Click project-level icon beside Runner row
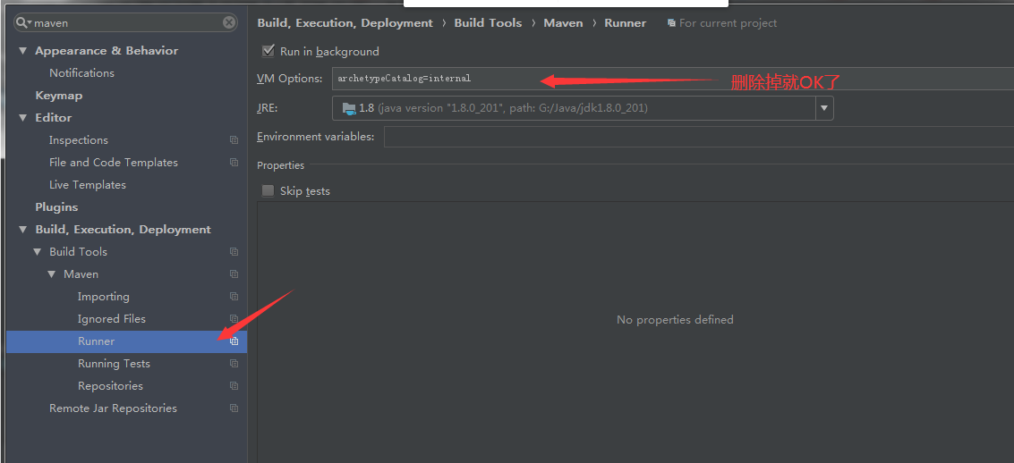The width and height of the screenshot is (1014, 463). click(x=234, y=341)
